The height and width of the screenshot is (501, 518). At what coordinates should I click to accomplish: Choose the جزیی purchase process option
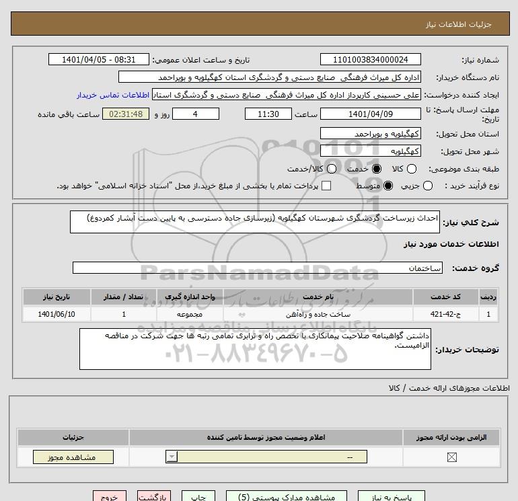pos(428,186)
